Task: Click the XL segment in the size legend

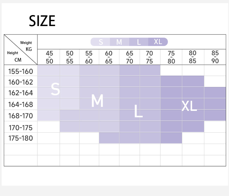Action: (158, 42)
